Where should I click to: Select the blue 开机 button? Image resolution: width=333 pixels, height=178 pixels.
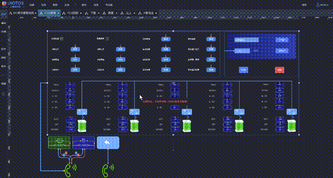244,70
